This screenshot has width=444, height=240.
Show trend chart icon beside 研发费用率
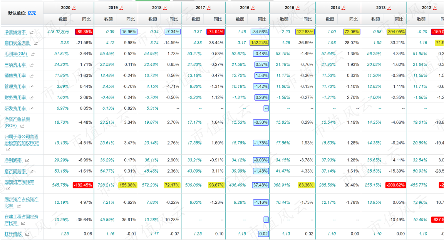pos(32,109)
